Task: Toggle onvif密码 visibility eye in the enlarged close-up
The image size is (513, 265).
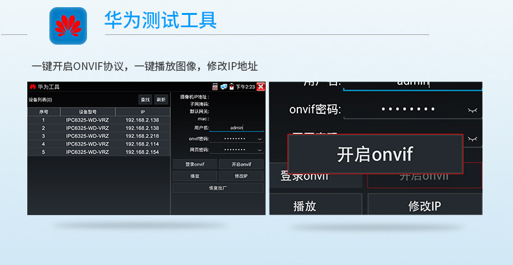Action: coord(473,110)
